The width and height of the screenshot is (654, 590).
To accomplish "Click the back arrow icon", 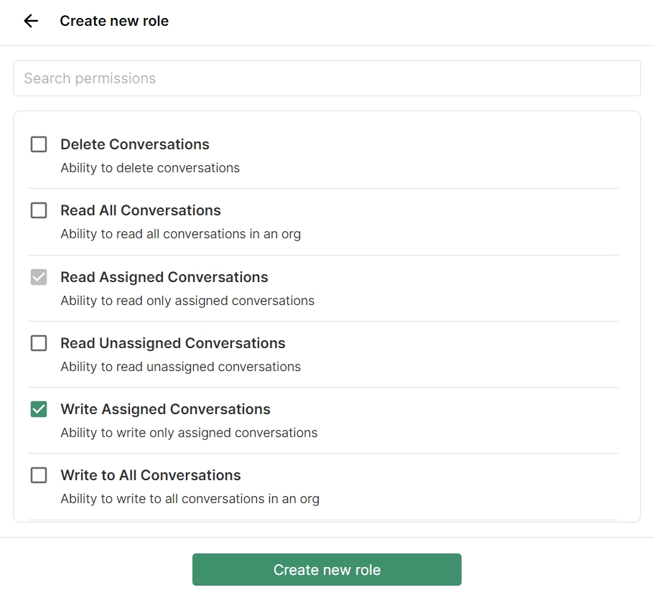I will [x=31, y=22].
